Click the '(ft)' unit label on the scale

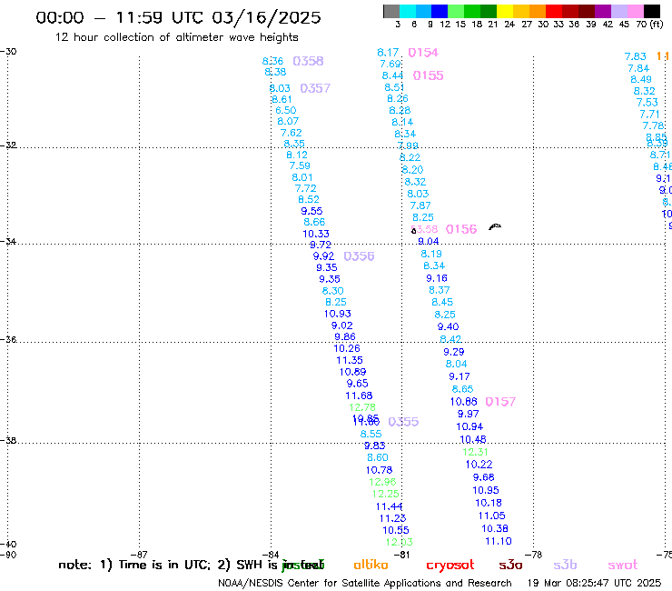click(x=657, y=25)
